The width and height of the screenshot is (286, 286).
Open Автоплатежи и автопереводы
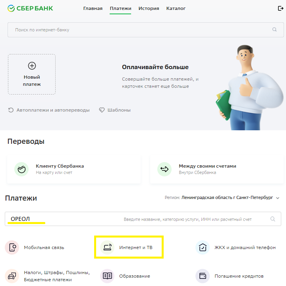49,110
